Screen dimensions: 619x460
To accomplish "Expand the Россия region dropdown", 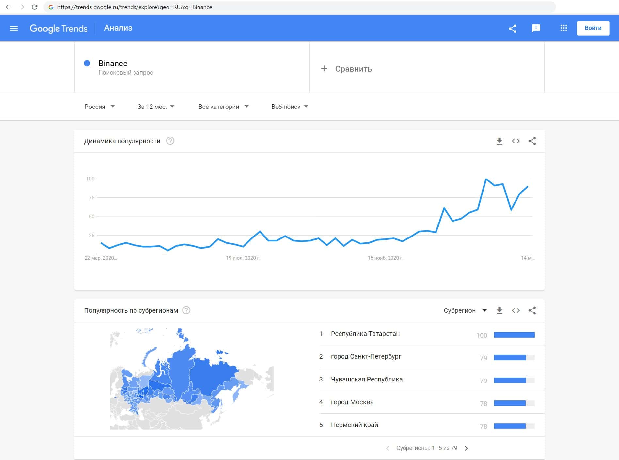I will [x=99, y=107].
